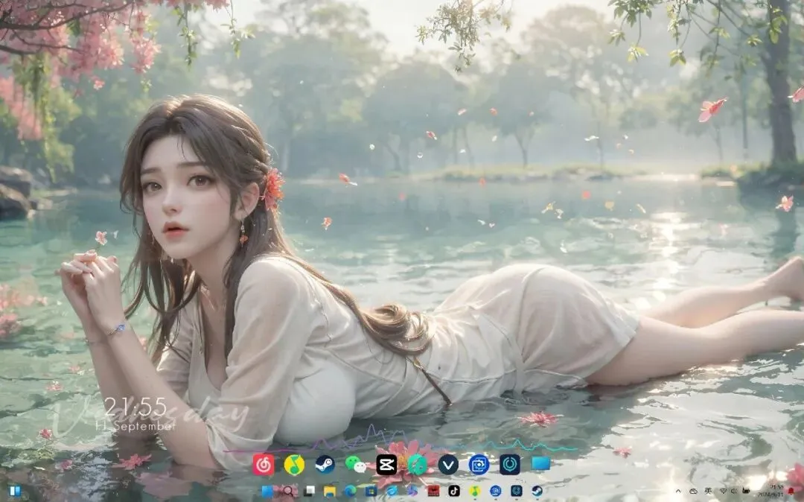Viewport: 804px width, 502px height.
Task: Launch Microsoft Edge from the taskbar
Action: (351, 492)
